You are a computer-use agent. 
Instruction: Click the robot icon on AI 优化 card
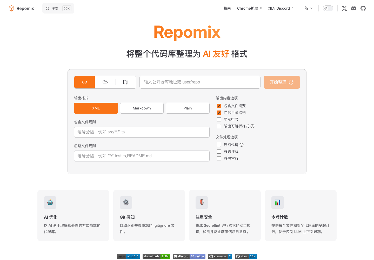click(x=50, y=203)
